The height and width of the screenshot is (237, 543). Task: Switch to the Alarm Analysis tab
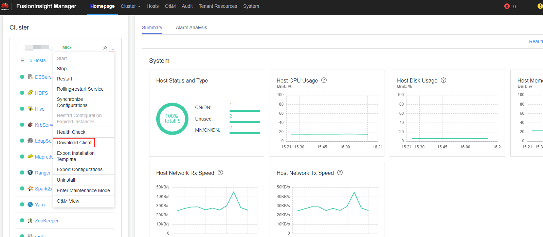(x=191, y=28)
